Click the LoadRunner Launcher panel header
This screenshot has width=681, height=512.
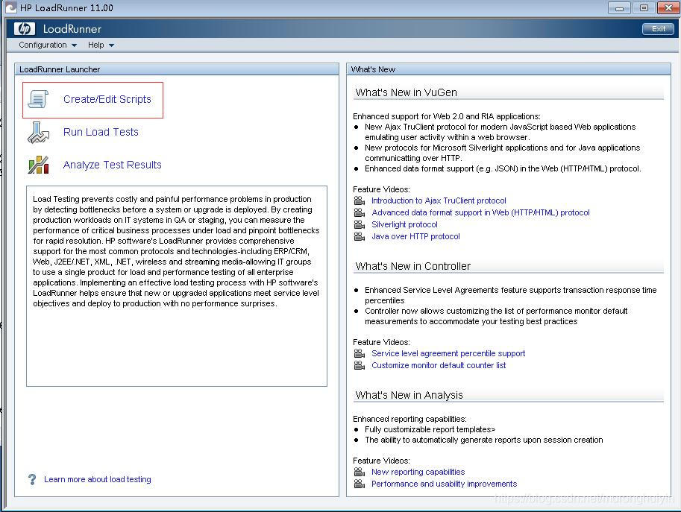(x=177, y=69)
